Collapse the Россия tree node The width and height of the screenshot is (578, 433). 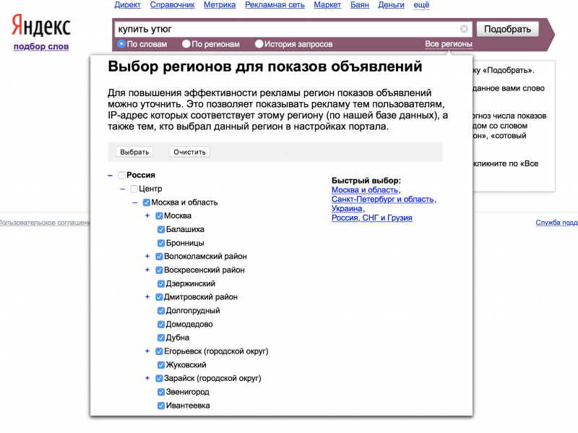point(110,175)
